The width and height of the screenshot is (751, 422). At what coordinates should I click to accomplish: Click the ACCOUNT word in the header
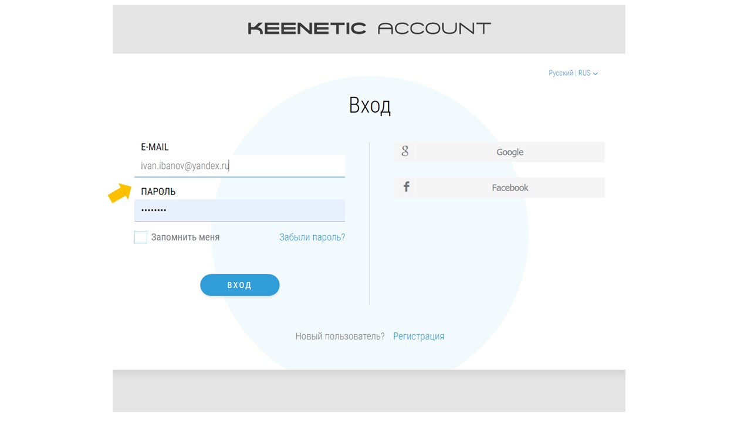(x=434, y=28)
